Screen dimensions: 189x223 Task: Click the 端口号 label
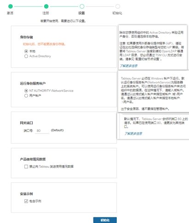(29, 131)
